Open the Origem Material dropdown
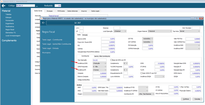 (x=160, y=31)
